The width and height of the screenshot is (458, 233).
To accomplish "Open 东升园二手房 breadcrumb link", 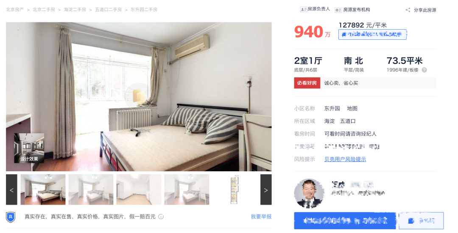I will coord(144,10).
